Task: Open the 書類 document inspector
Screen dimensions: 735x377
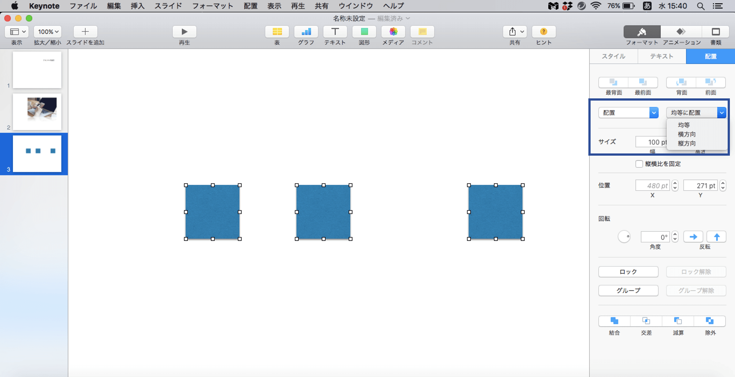Action: tap(716, 32)
